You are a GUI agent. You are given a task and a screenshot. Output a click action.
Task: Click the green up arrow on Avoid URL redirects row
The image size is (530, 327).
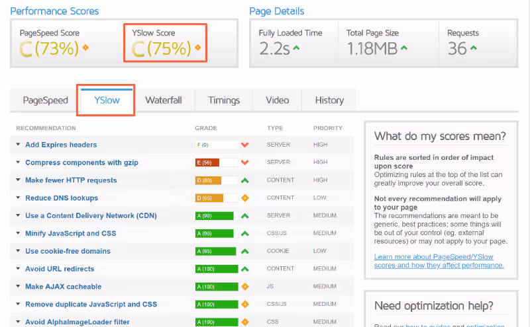pyautogui.click(x=245, y=269)
